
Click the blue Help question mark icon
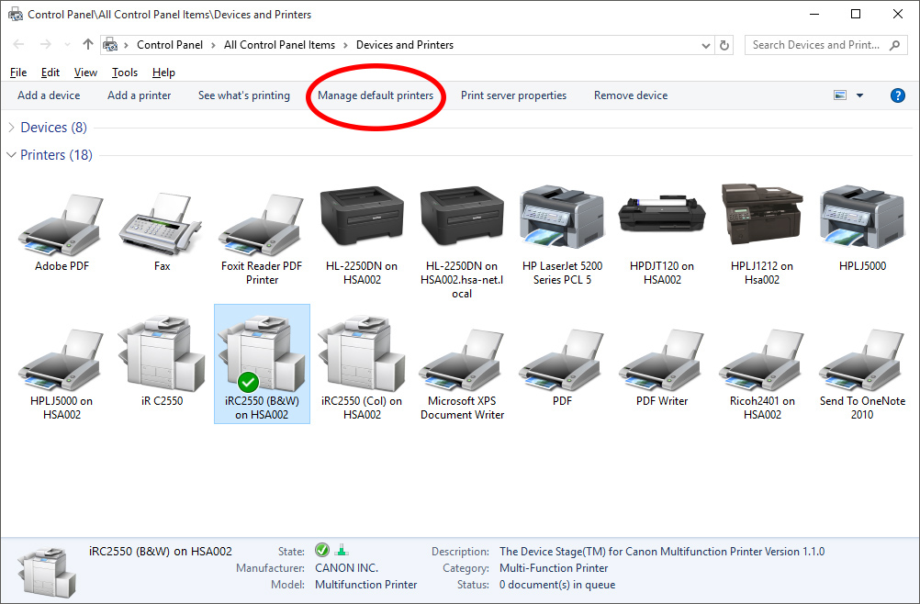[897, 95]
